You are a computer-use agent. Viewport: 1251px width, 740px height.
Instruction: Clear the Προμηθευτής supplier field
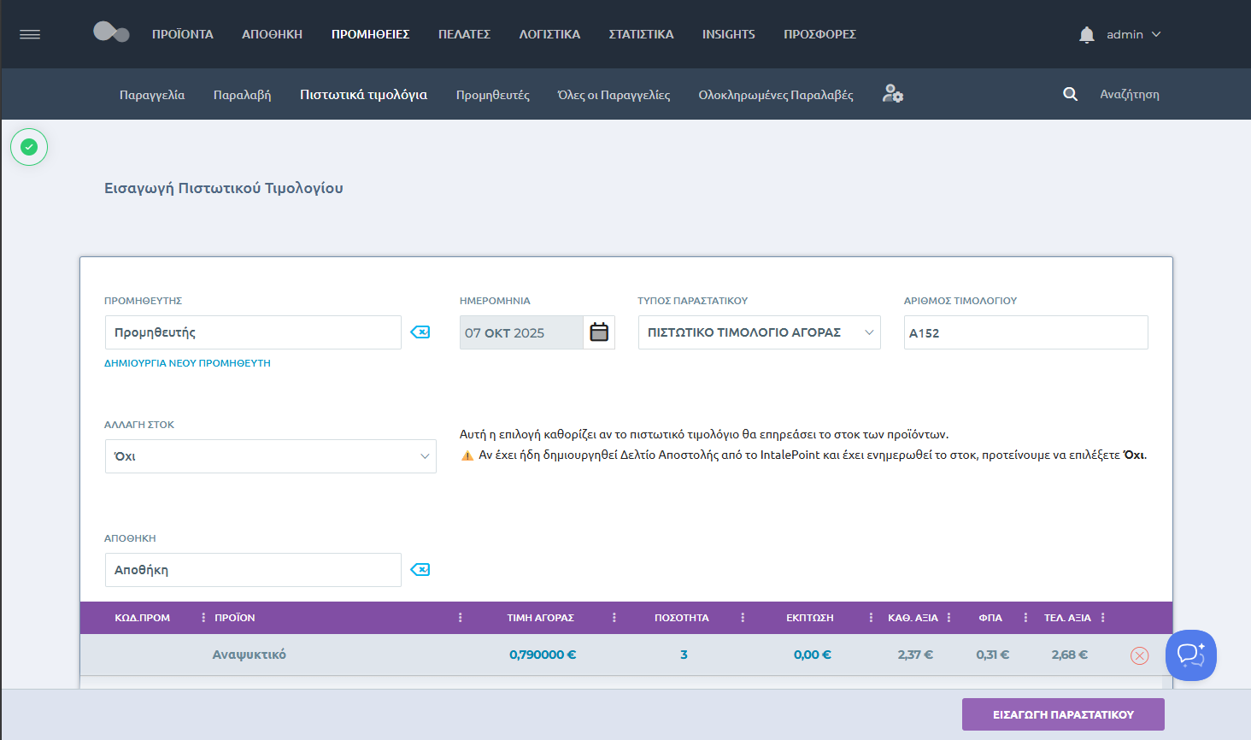click(x=420, y=332)
